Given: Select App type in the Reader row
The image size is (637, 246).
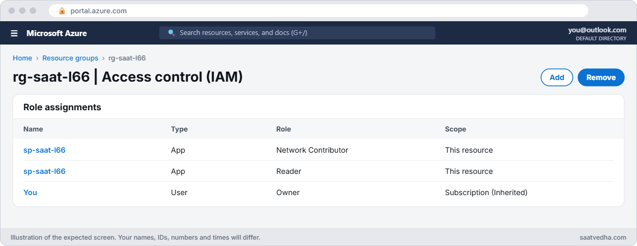Looking at the screenshot, I should (x=178, y=171).
